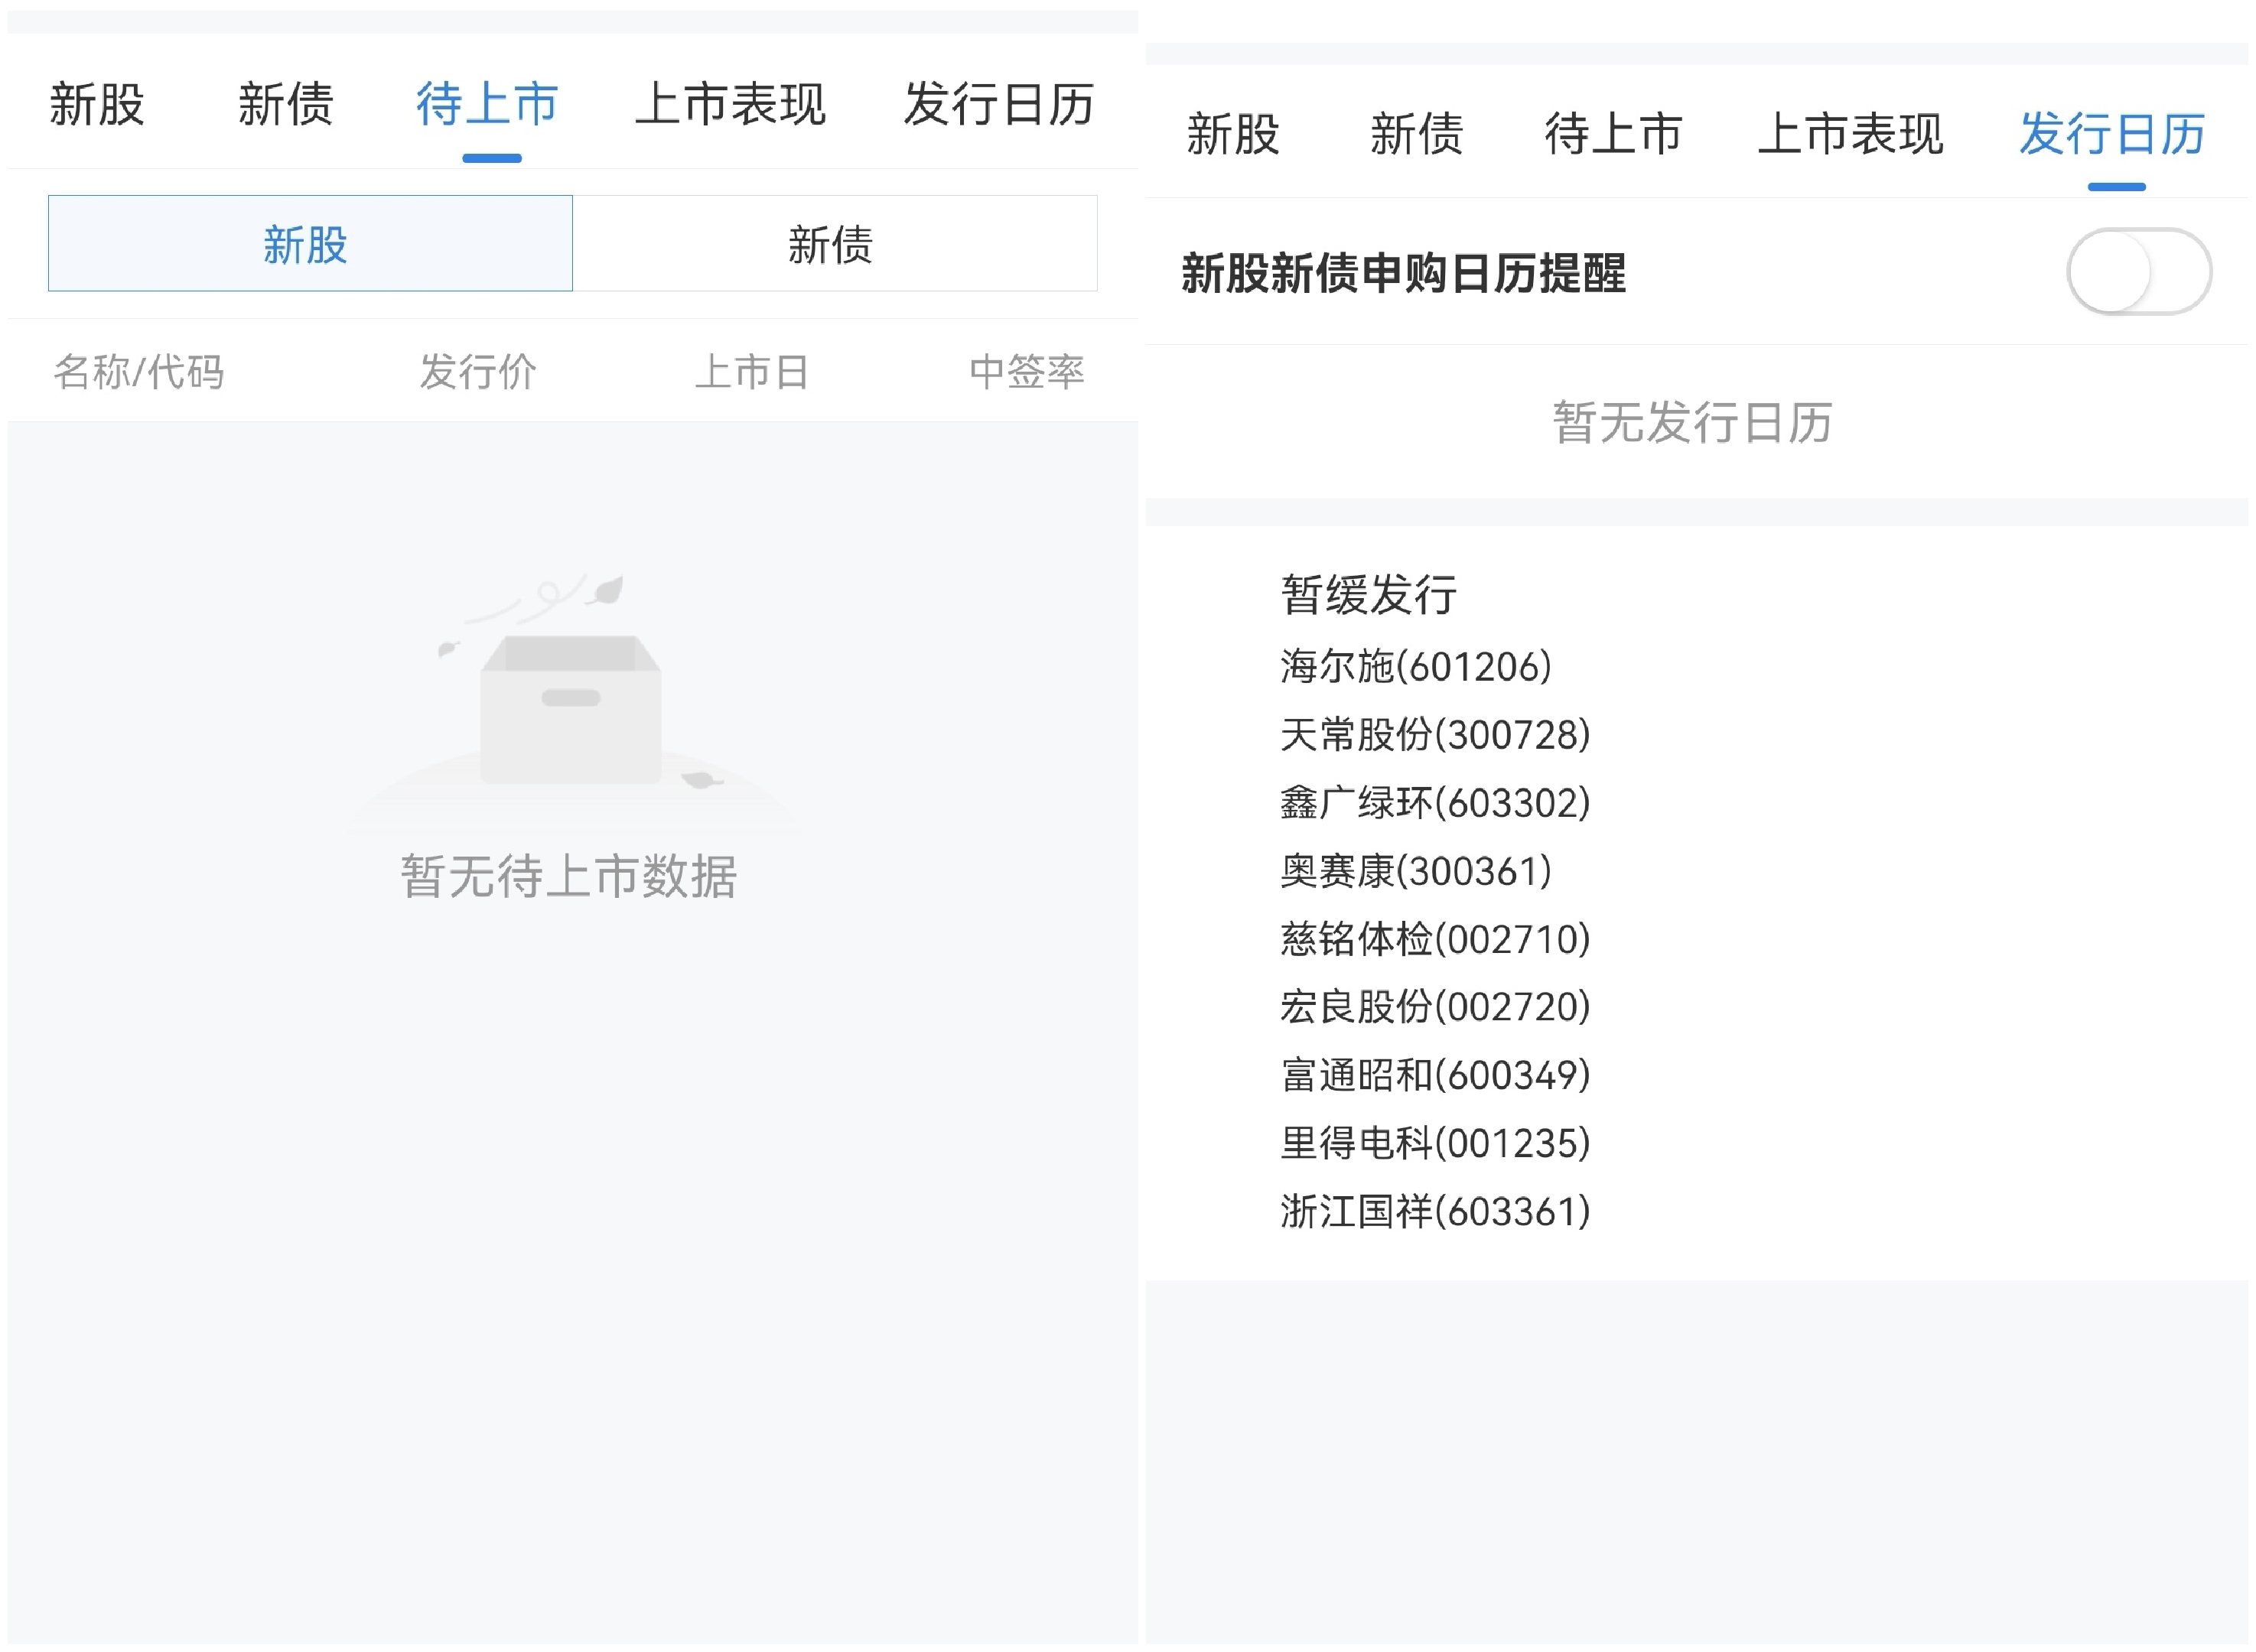Open stock 慈铭体检(002710)

(x=1434, y=938)
